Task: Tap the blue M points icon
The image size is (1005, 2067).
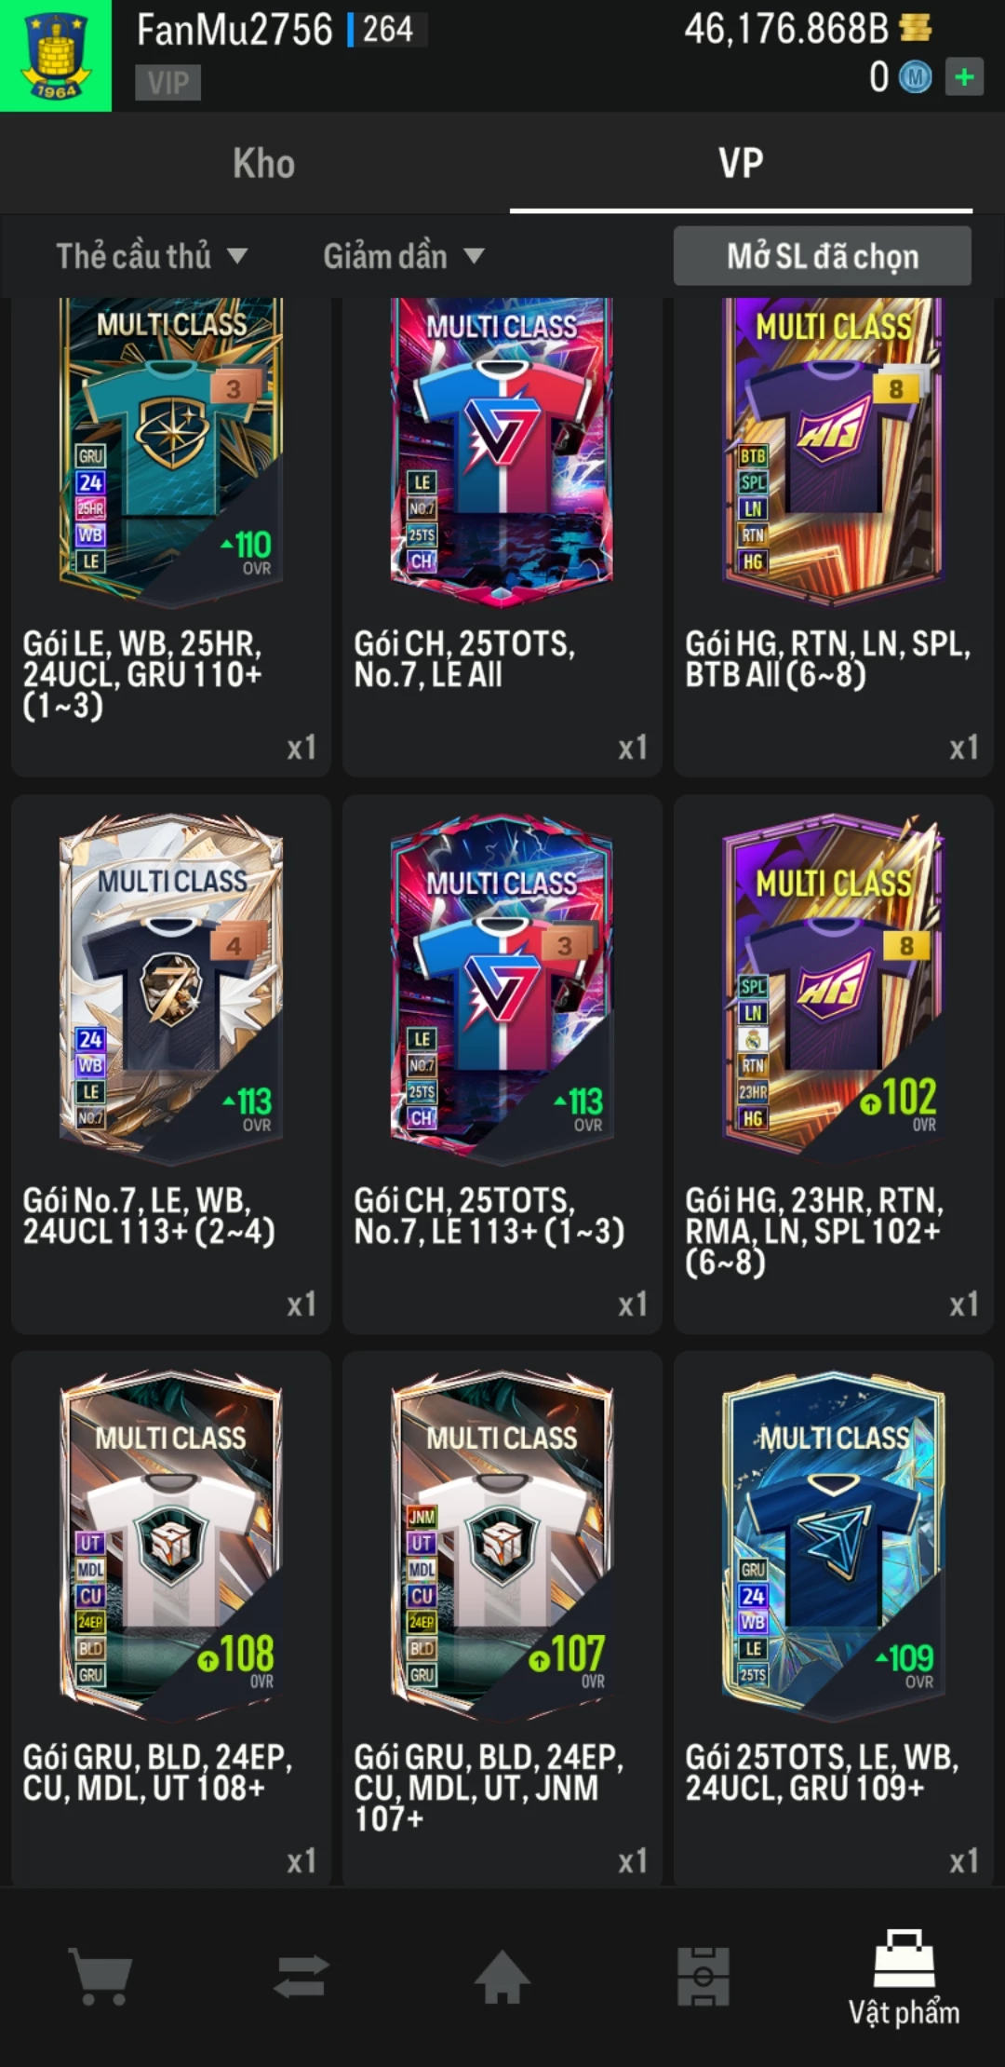Action: pos(915,77)
